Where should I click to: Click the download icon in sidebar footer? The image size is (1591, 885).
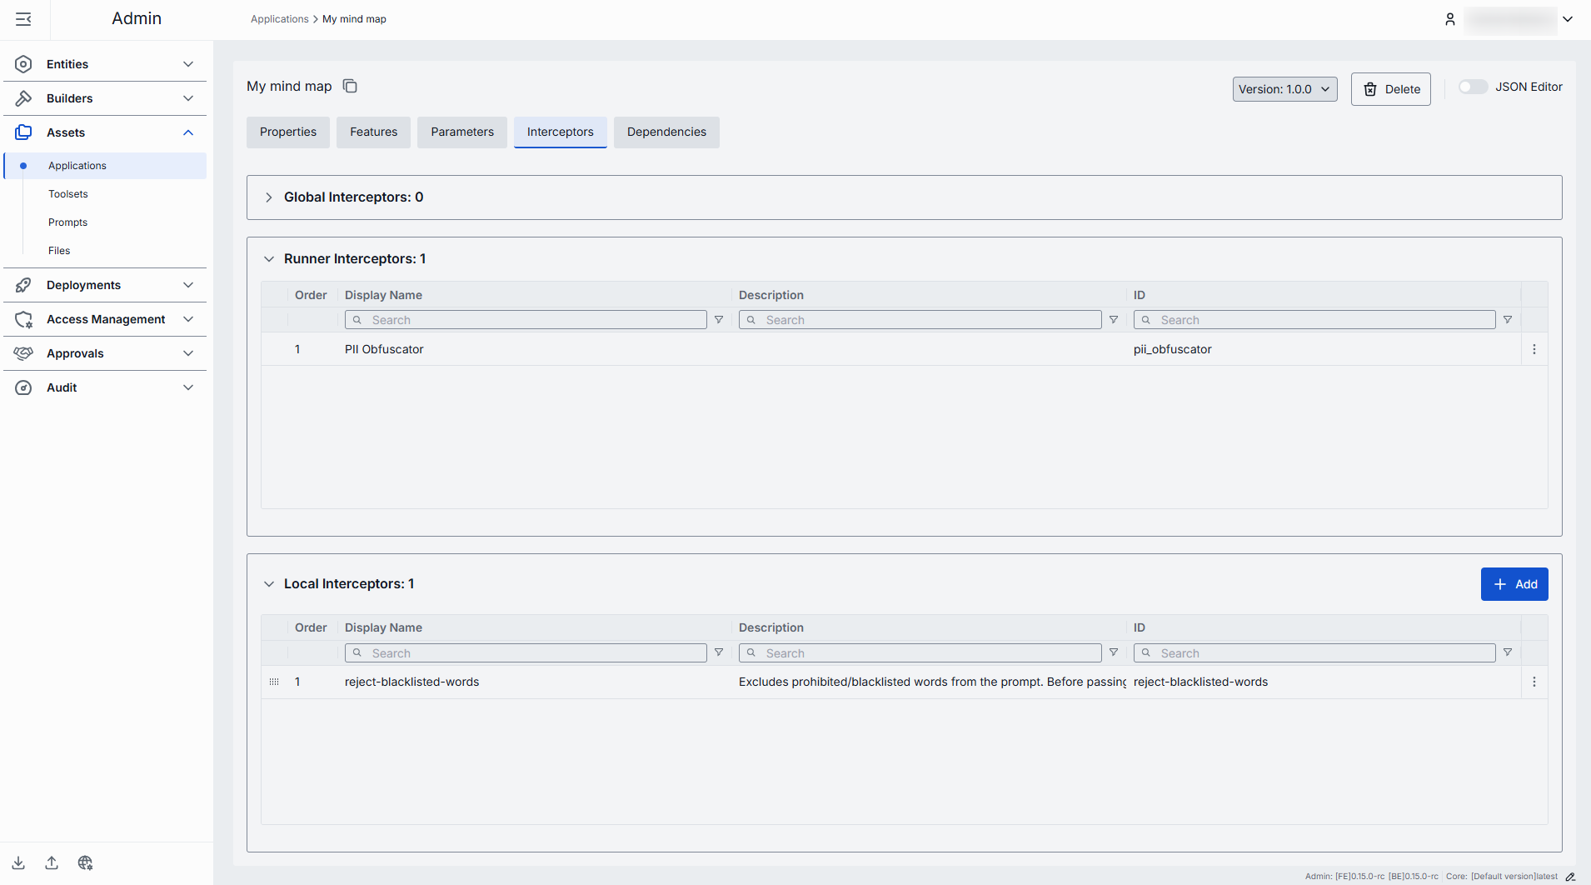(18, 862)
